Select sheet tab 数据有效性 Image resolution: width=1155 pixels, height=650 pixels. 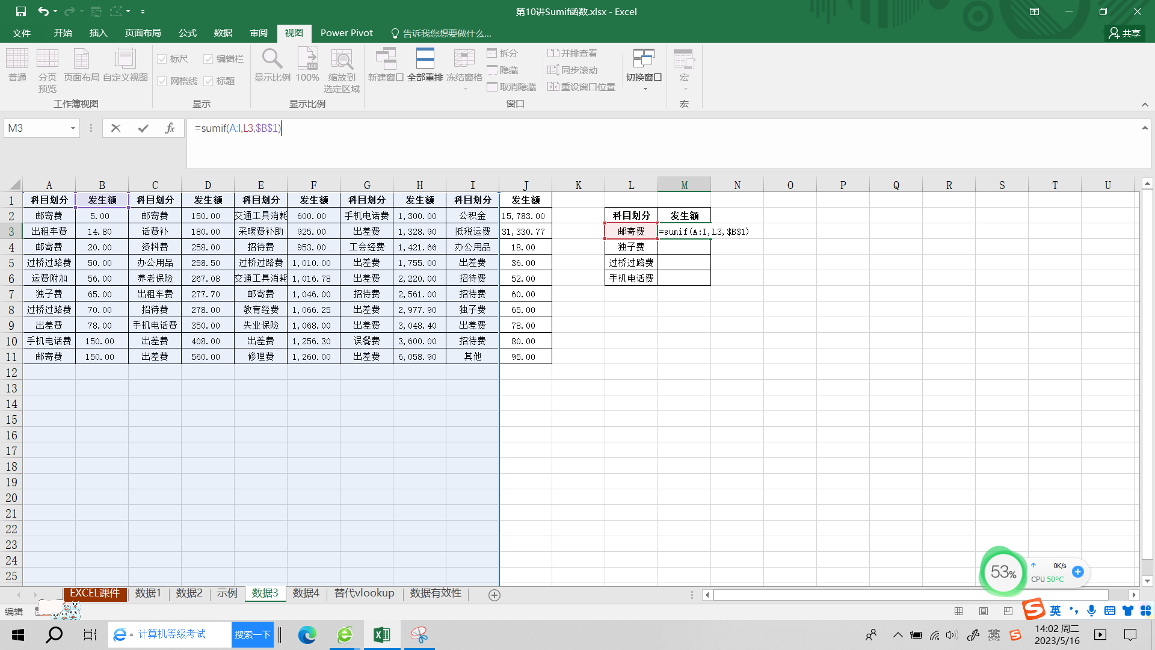click(x=436, y=593)
